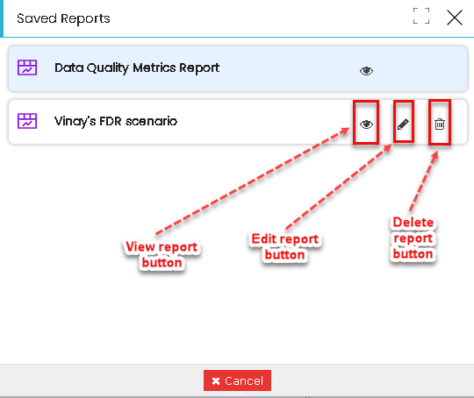Click the Saved Reports header title
This screenshot has height=398, width=474.
[x=63, y=18]
